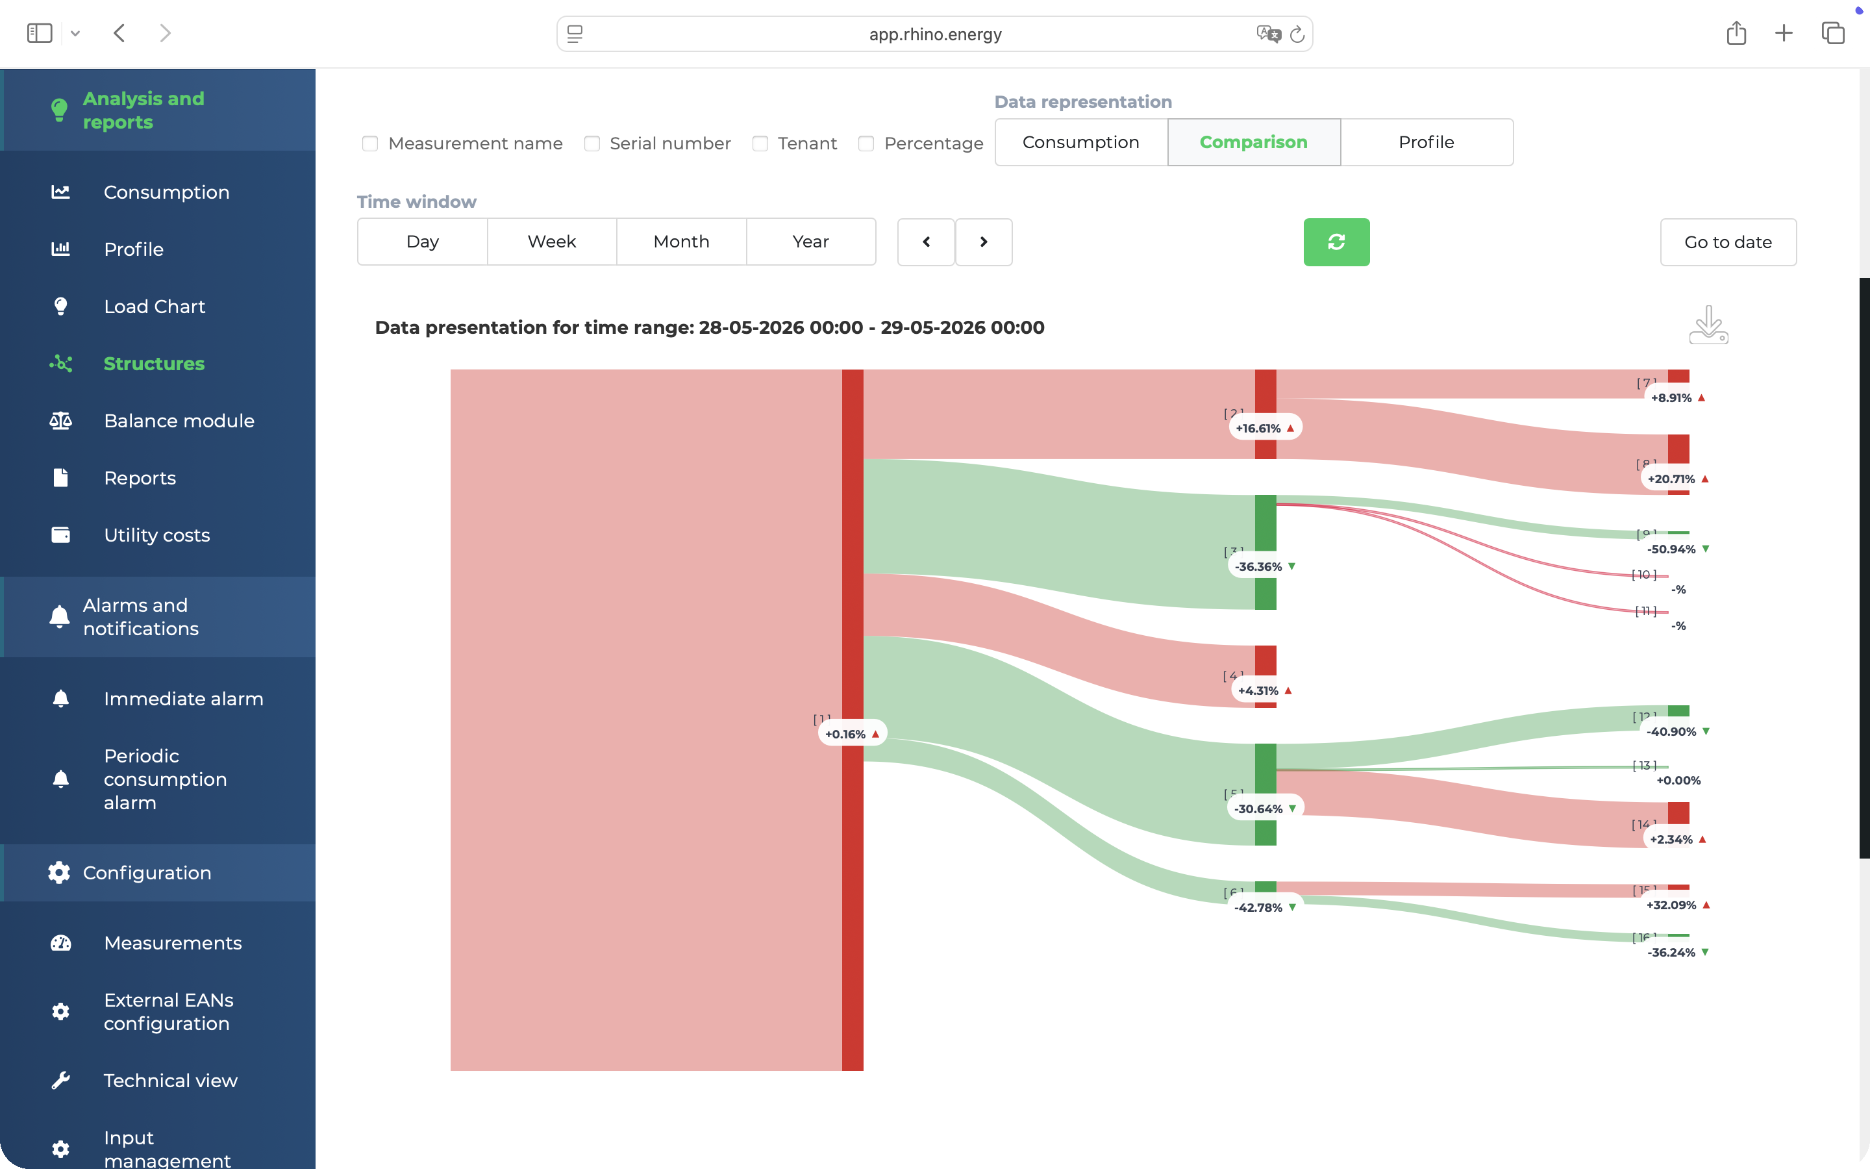
Task: Click the -30.64% node [5] label
Action: [1265, 809]
